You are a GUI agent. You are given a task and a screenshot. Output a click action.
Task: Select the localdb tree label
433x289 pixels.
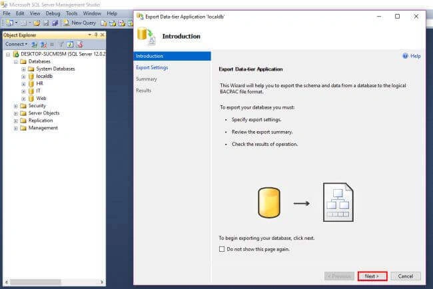click(44, 76)
